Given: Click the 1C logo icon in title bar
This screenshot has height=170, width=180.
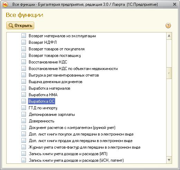Looking at the screenshot, I should pos(5,4).
